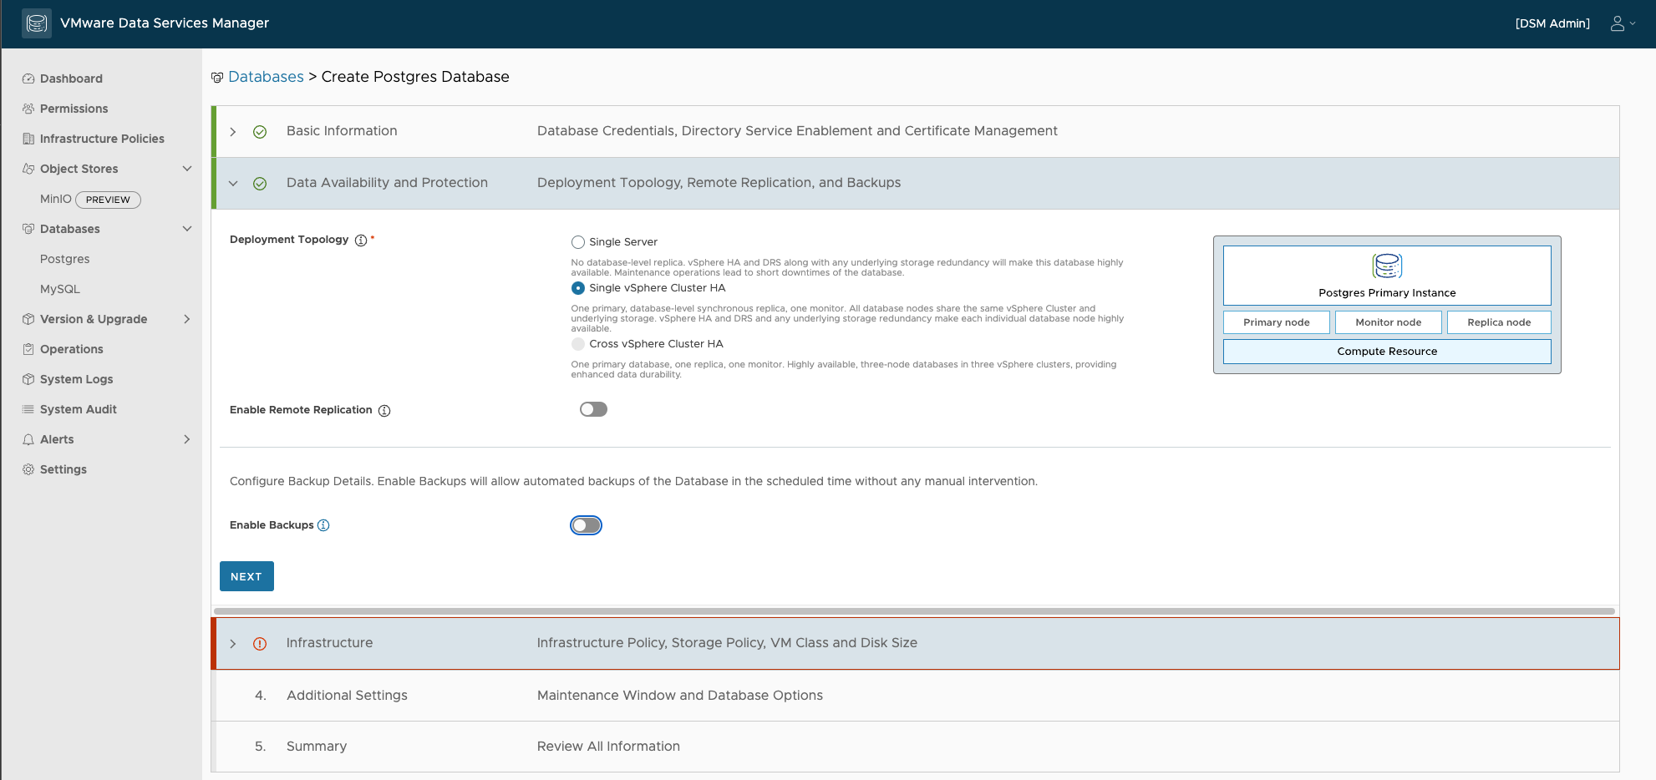Go to System Logs in sidebar

pyautogui.click(x=76, y=379)
